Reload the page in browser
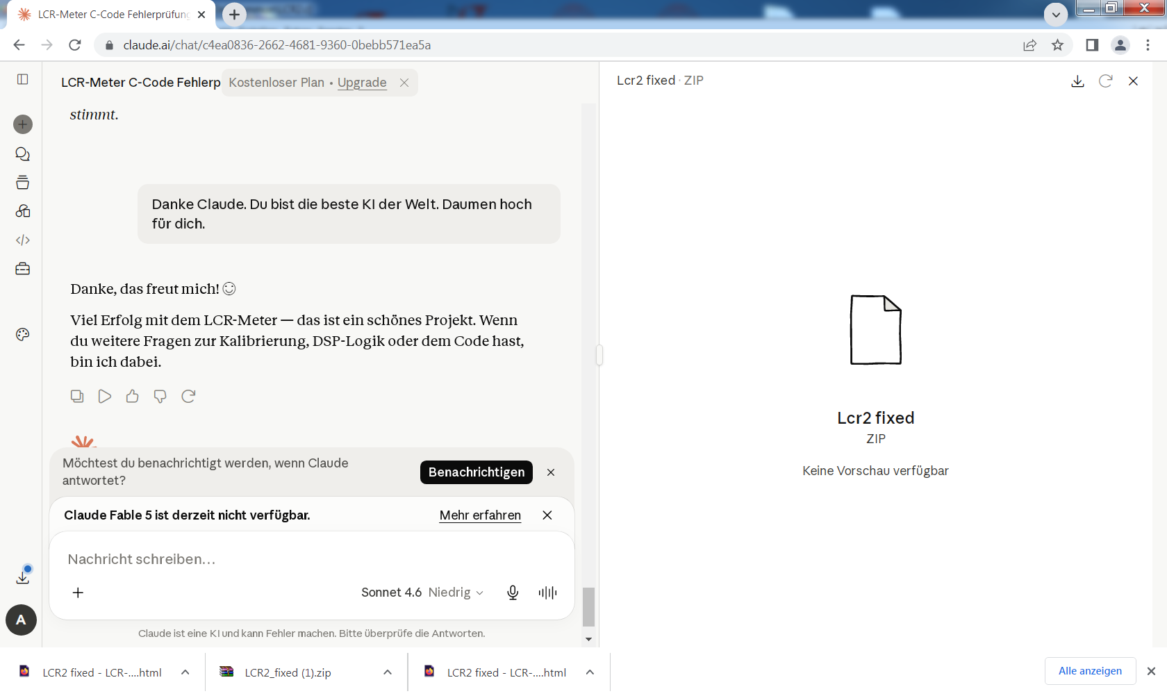The image size is (1167, 696). (x=75, y=45)
